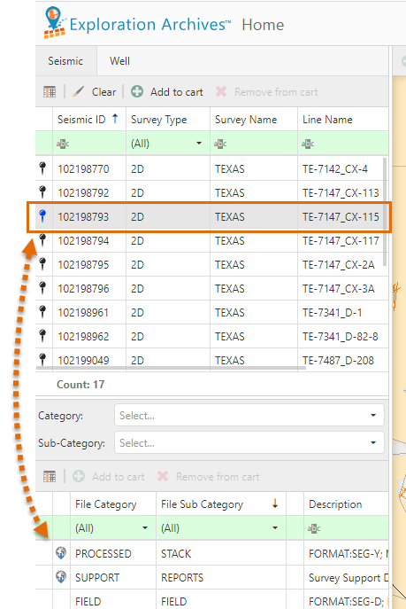Click pin icon for seismic 102198792
Image resolution: width=406 pixels, height=609 pixels.
coord(42,191)
